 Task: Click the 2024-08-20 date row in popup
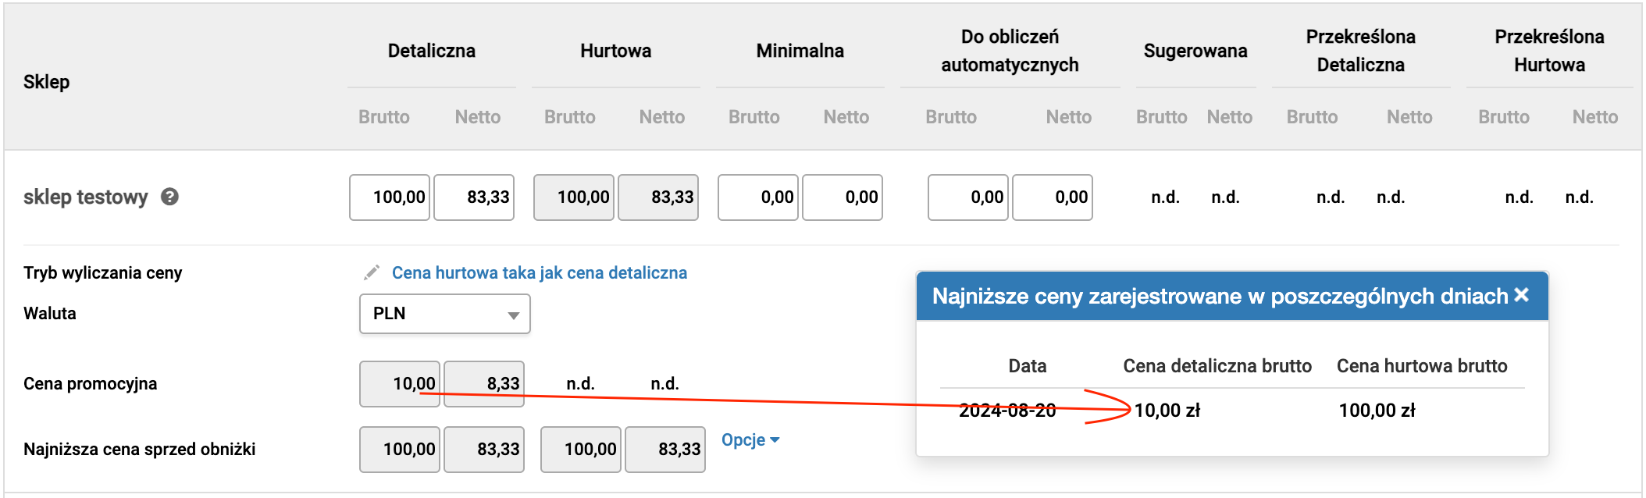(x=1232, y=411)
